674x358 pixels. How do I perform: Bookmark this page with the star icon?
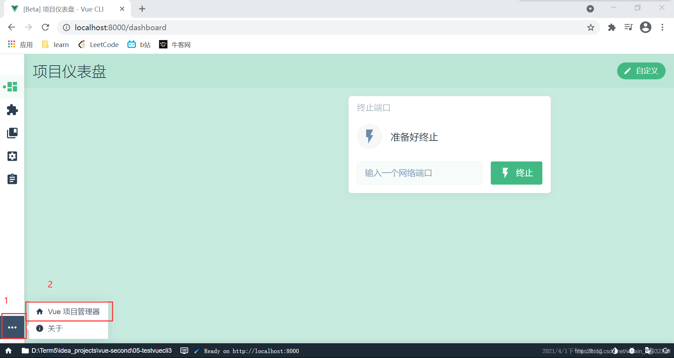point(591,27)
